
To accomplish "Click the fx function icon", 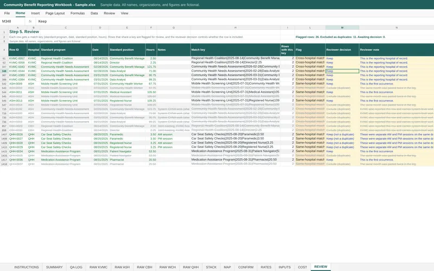I will [x=30, y=21].
